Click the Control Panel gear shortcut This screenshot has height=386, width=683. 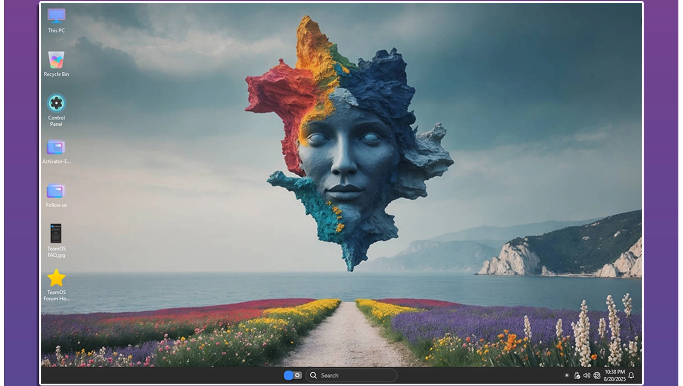click(x=56, y=104)
